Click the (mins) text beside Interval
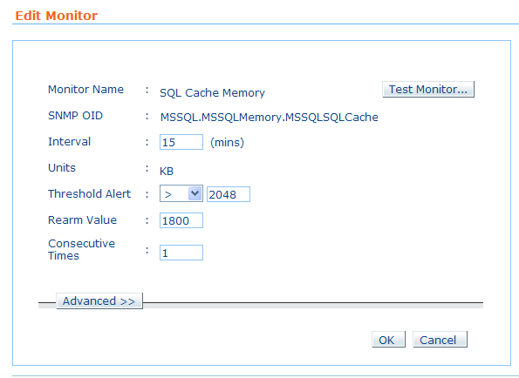This screenshot has height=378, width=519. (227, 143)
